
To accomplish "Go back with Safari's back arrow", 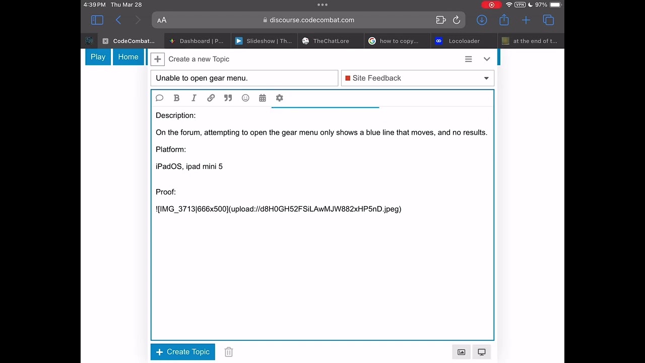I will point(118,20).
